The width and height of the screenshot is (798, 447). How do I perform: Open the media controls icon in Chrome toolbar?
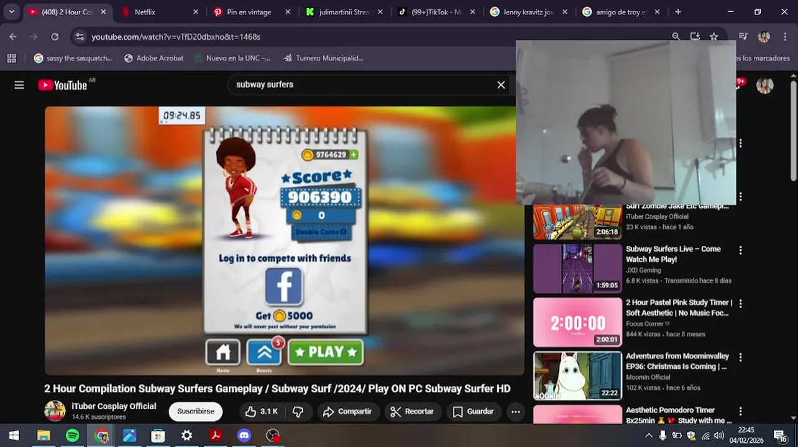(x=743, y=37)
